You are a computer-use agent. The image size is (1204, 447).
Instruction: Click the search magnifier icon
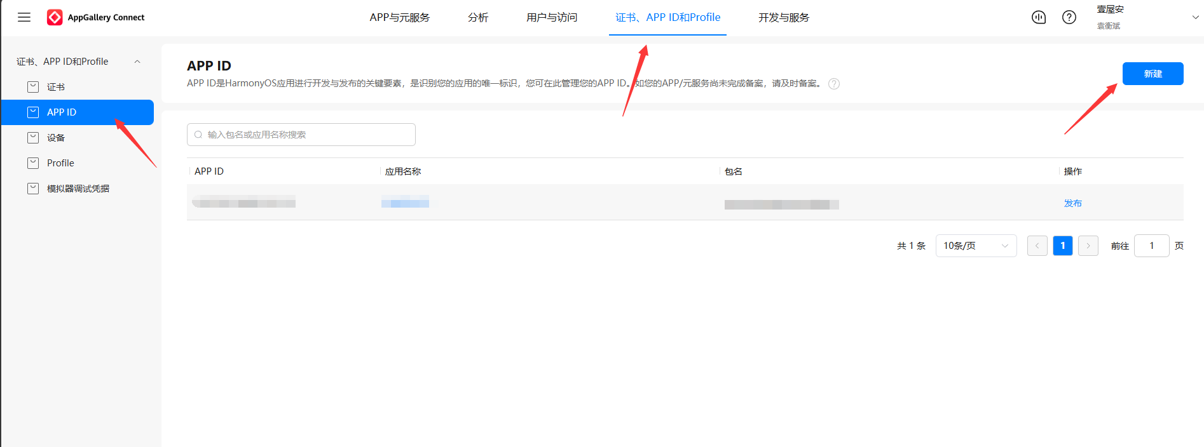(x=198, y=135)
